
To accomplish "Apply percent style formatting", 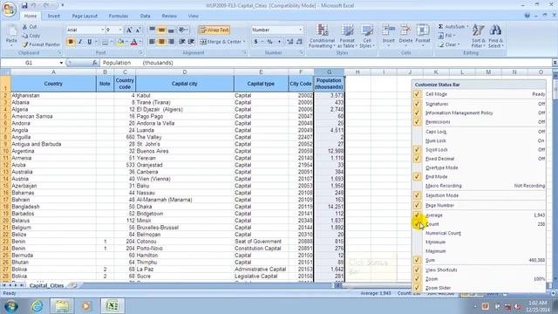I will click(269, 42).
